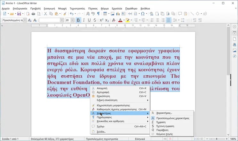Open the Save icon dropdown arrow
Viewport: 238px width, 141px height.
coord(23,14)
